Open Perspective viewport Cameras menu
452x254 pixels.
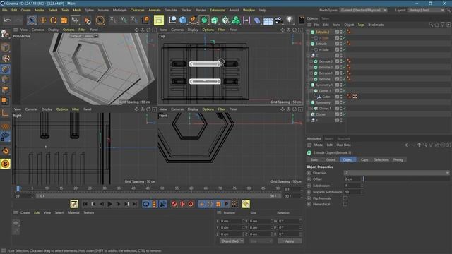click(37, 30)
